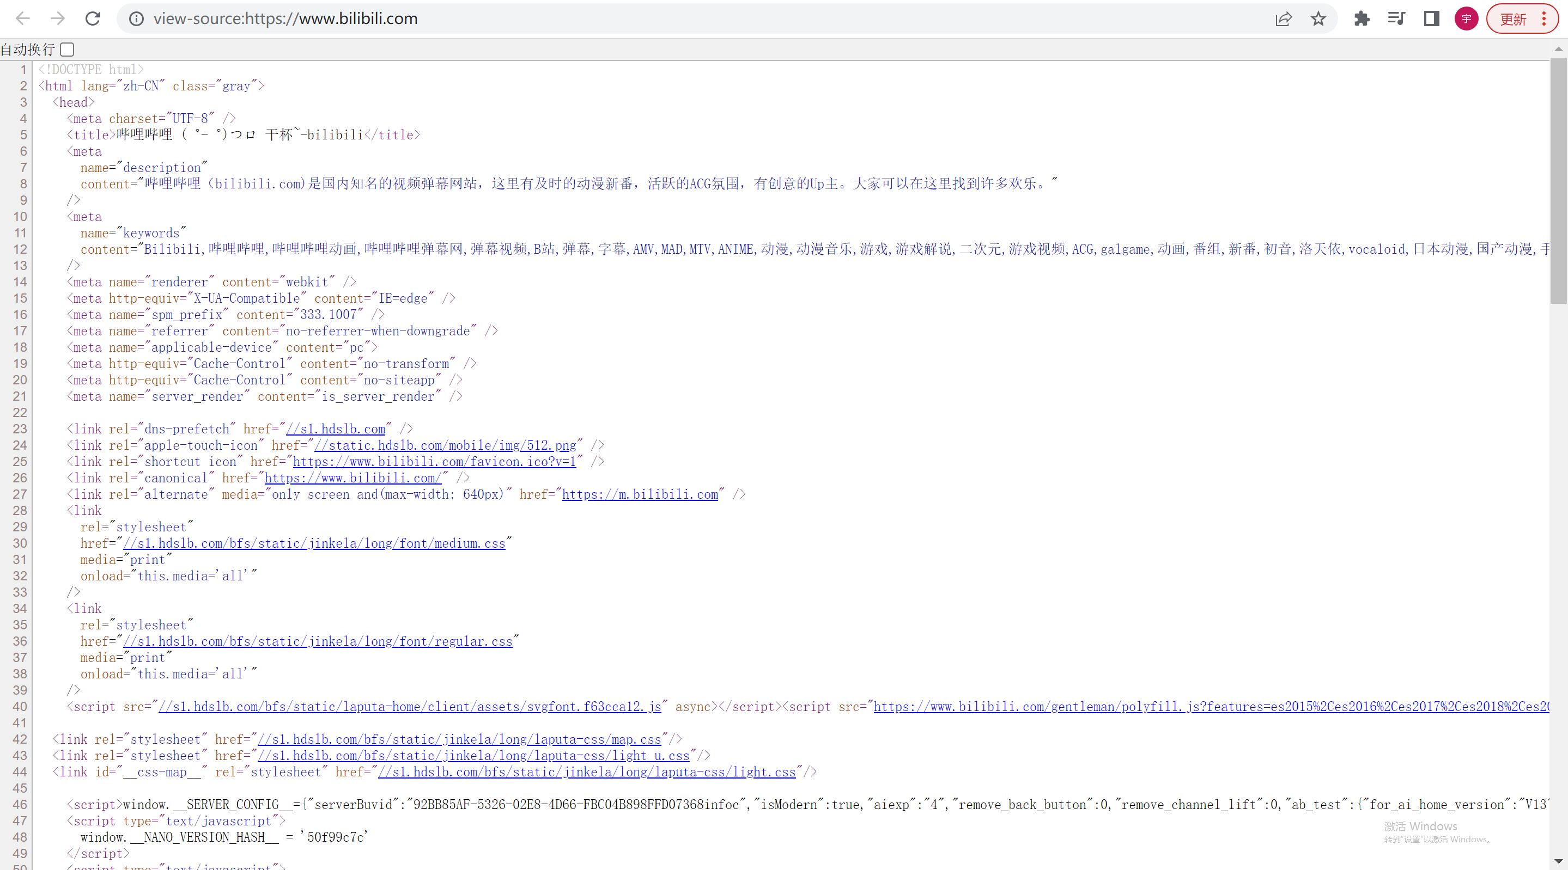Image resolution: width=1568 pixels, height=870 pixels.
Task: Click the 更新 update button
Action: click(1512, 19)
